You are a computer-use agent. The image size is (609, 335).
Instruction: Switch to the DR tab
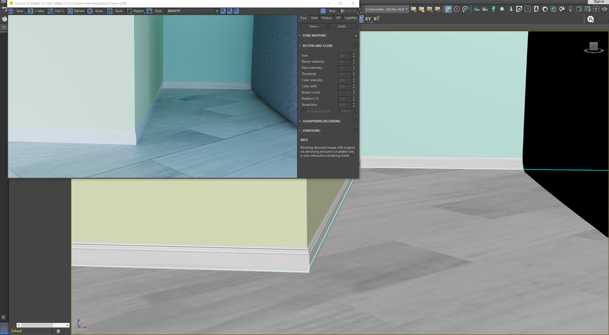click(339, 18)
